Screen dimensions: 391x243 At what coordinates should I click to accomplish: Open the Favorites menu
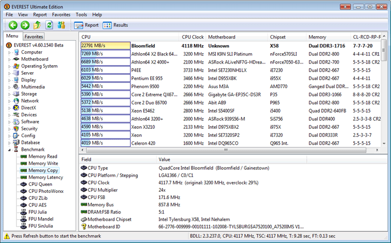point(61,15)
